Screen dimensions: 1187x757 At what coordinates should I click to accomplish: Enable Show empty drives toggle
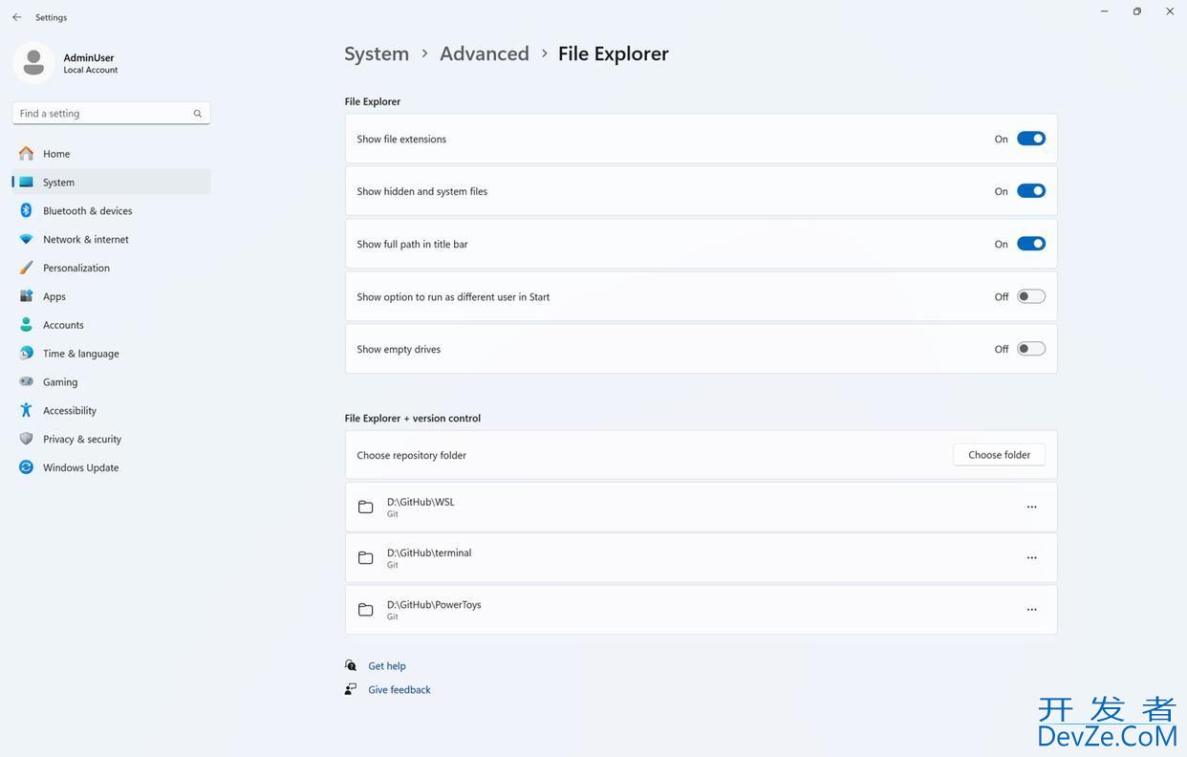tap(1031, 349)
